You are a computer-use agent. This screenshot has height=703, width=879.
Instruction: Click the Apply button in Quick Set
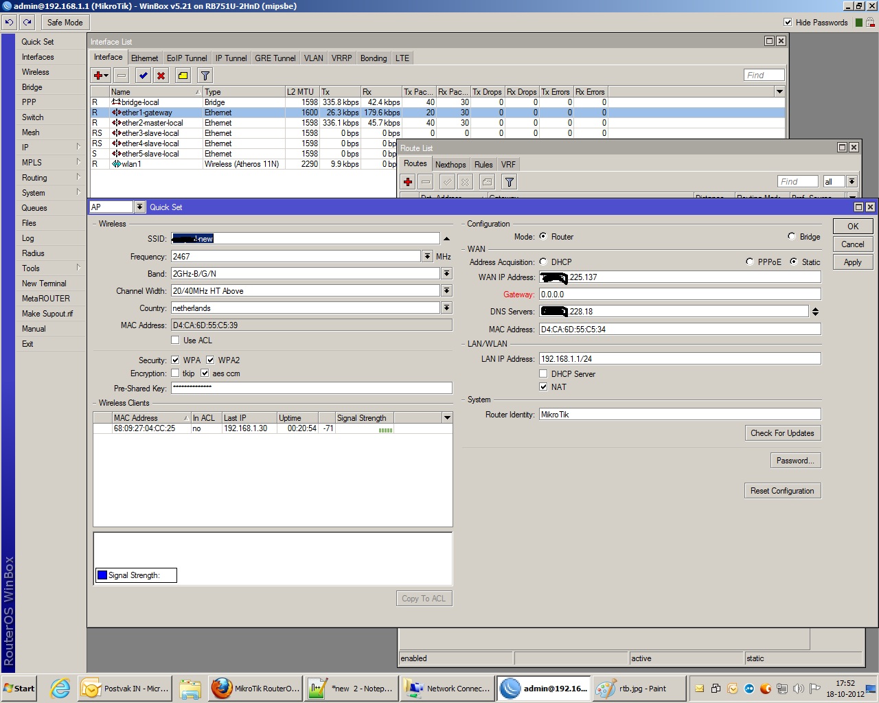click(x=853, y=262)
